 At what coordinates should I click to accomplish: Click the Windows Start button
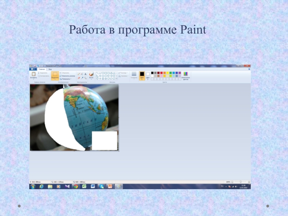pos(33,186)
